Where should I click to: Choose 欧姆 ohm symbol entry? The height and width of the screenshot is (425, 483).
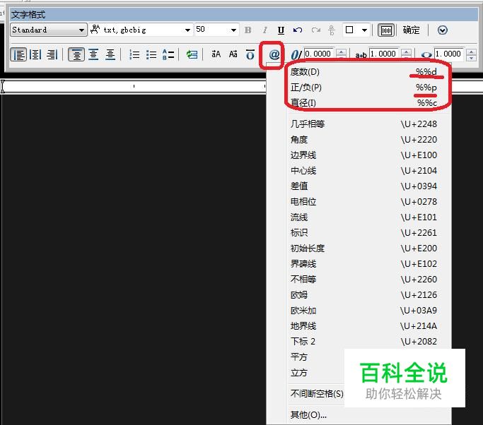[x=363, y=295]
